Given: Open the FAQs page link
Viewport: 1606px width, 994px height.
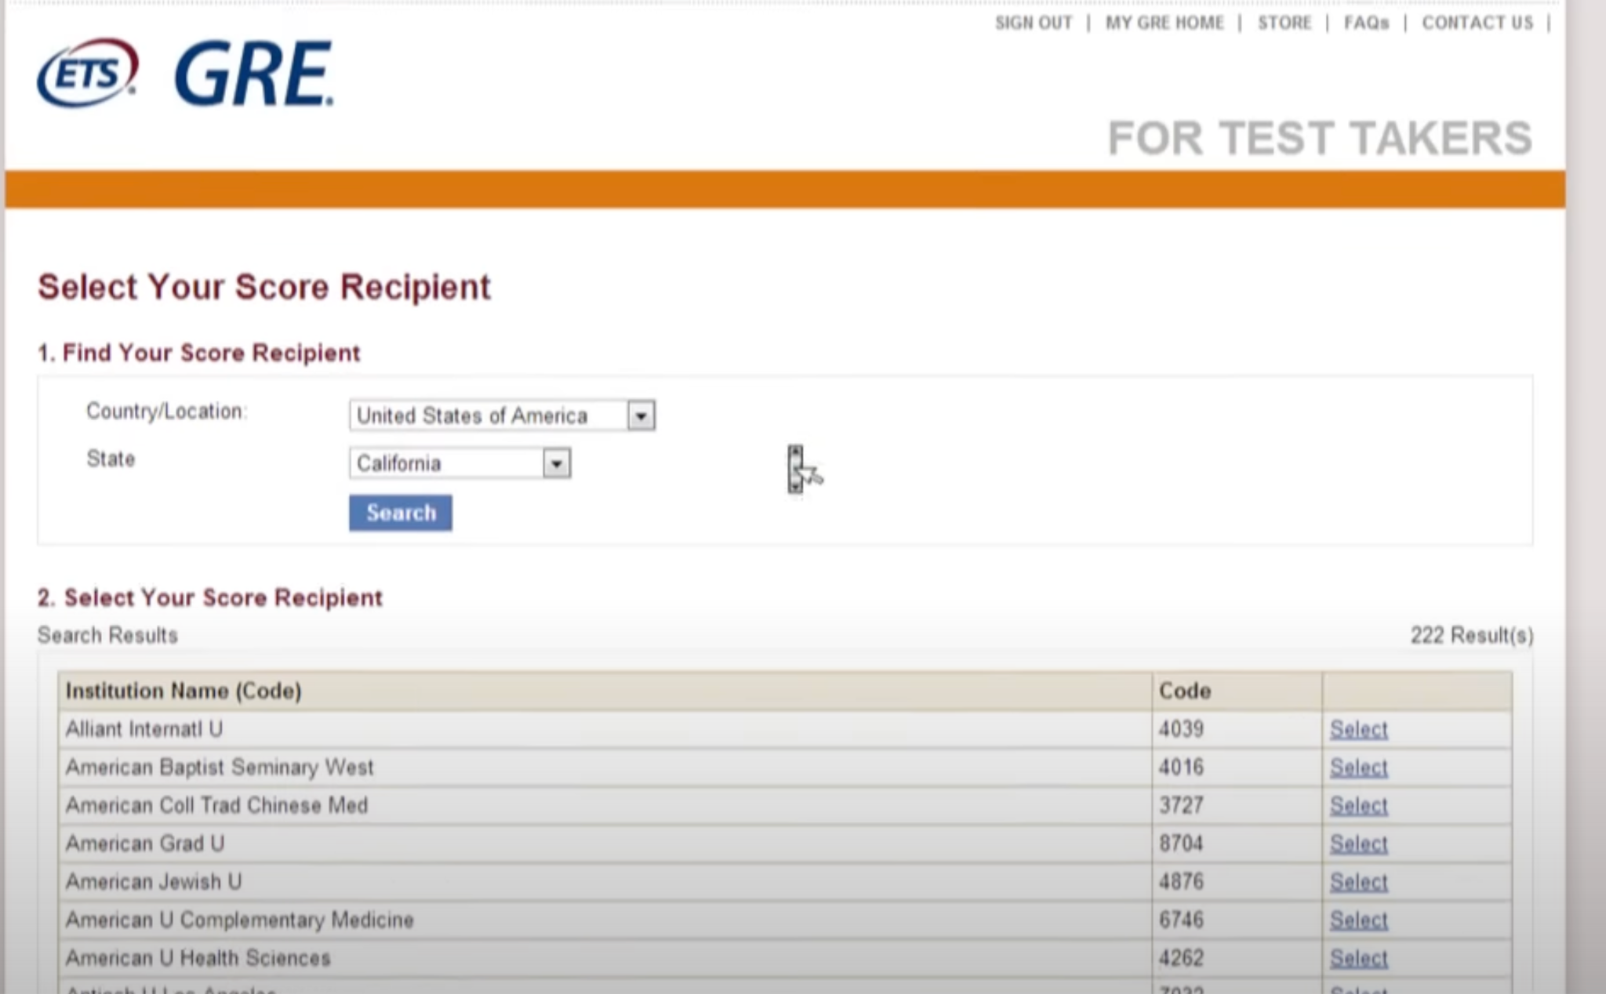Looking at the screenshot, I should [1365, 23].
